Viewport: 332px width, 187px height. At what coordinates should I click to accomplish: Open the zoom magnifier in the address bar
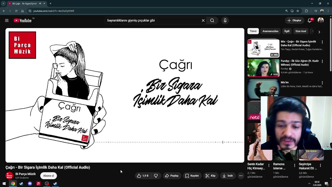(286, 11)
